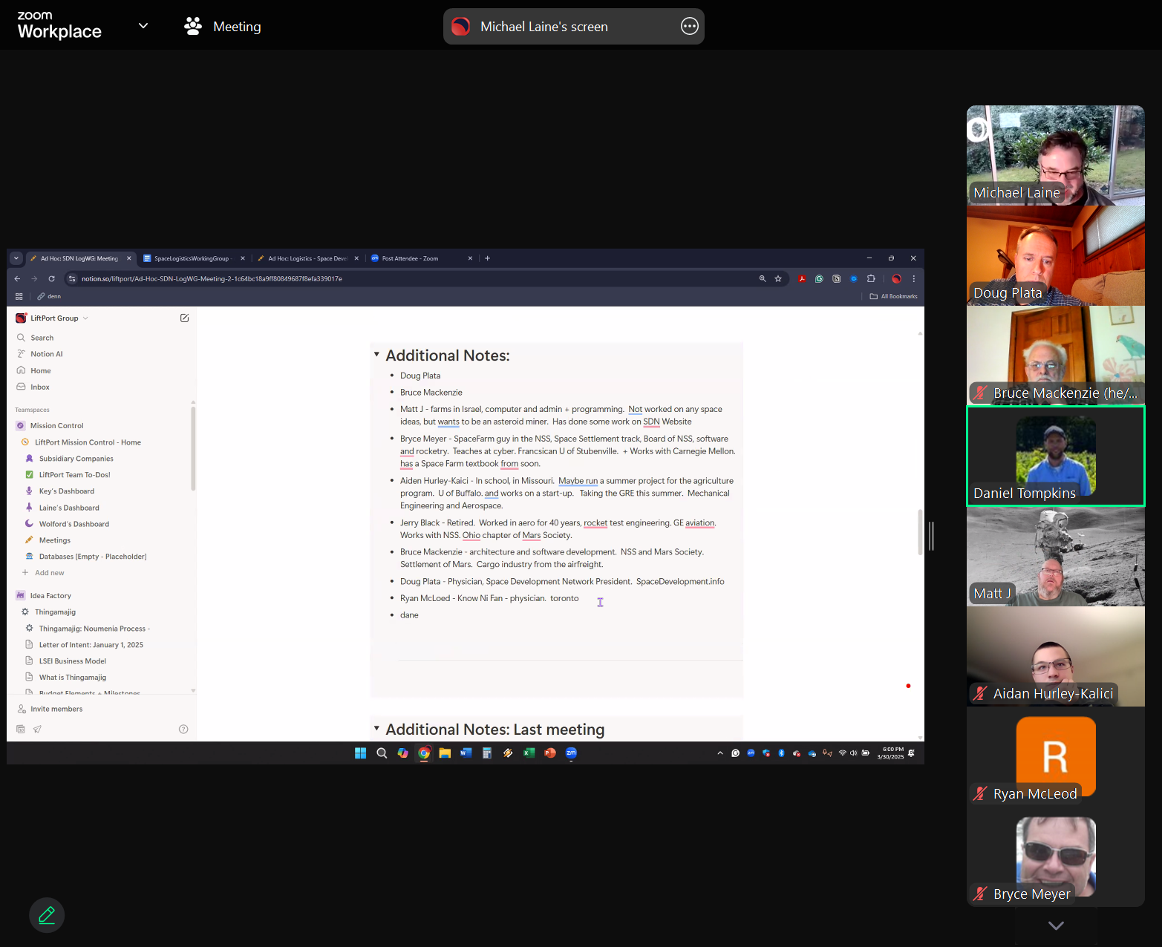Viewport: 1162px width, 947px height.
Task: Click the Meeting participants icon
Action: pos(193,27)
